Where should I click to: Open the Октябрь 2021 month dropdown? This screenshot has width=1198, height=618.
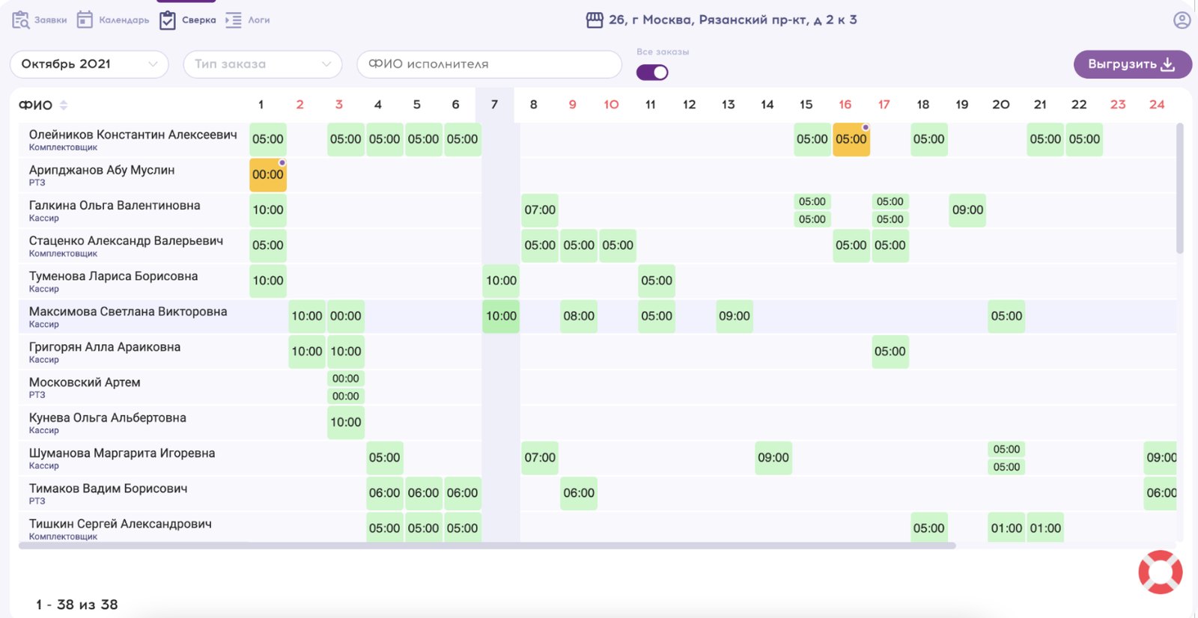point(89,64)
